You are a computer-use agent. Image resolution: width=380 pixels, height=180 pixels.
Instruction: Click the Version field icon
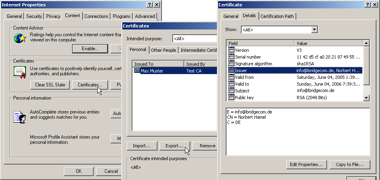(231, 50)
